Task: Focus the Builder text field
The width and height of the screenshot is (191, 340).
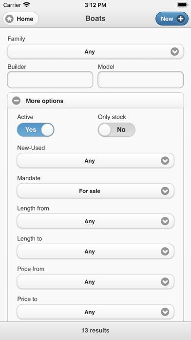Action: pyautogui.click(x=50, y=80)
